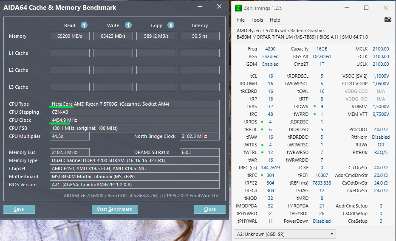Click the Memory Latency value 50.5 ns
Image resolution: width=396 pixels, height=241 pixels.
pyautogui.click(x=200, y=36)
